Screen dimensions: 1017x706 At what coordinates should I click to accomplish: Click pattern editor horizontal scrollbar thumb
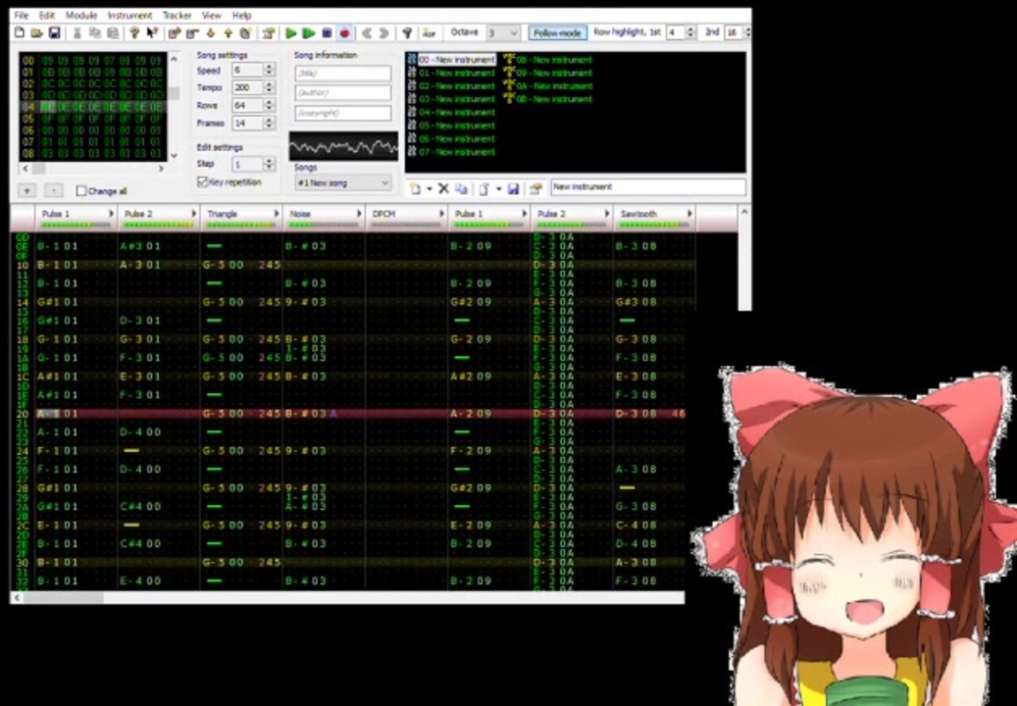64,598
